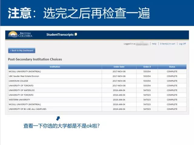The image size is (194, 145).
Task: Open the Help link
Action: tap(154, 44)
